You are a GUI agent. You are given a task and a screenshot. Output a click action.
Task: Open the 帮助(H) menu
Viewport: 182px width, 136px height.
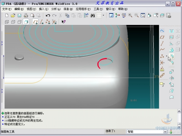(123, 9)
